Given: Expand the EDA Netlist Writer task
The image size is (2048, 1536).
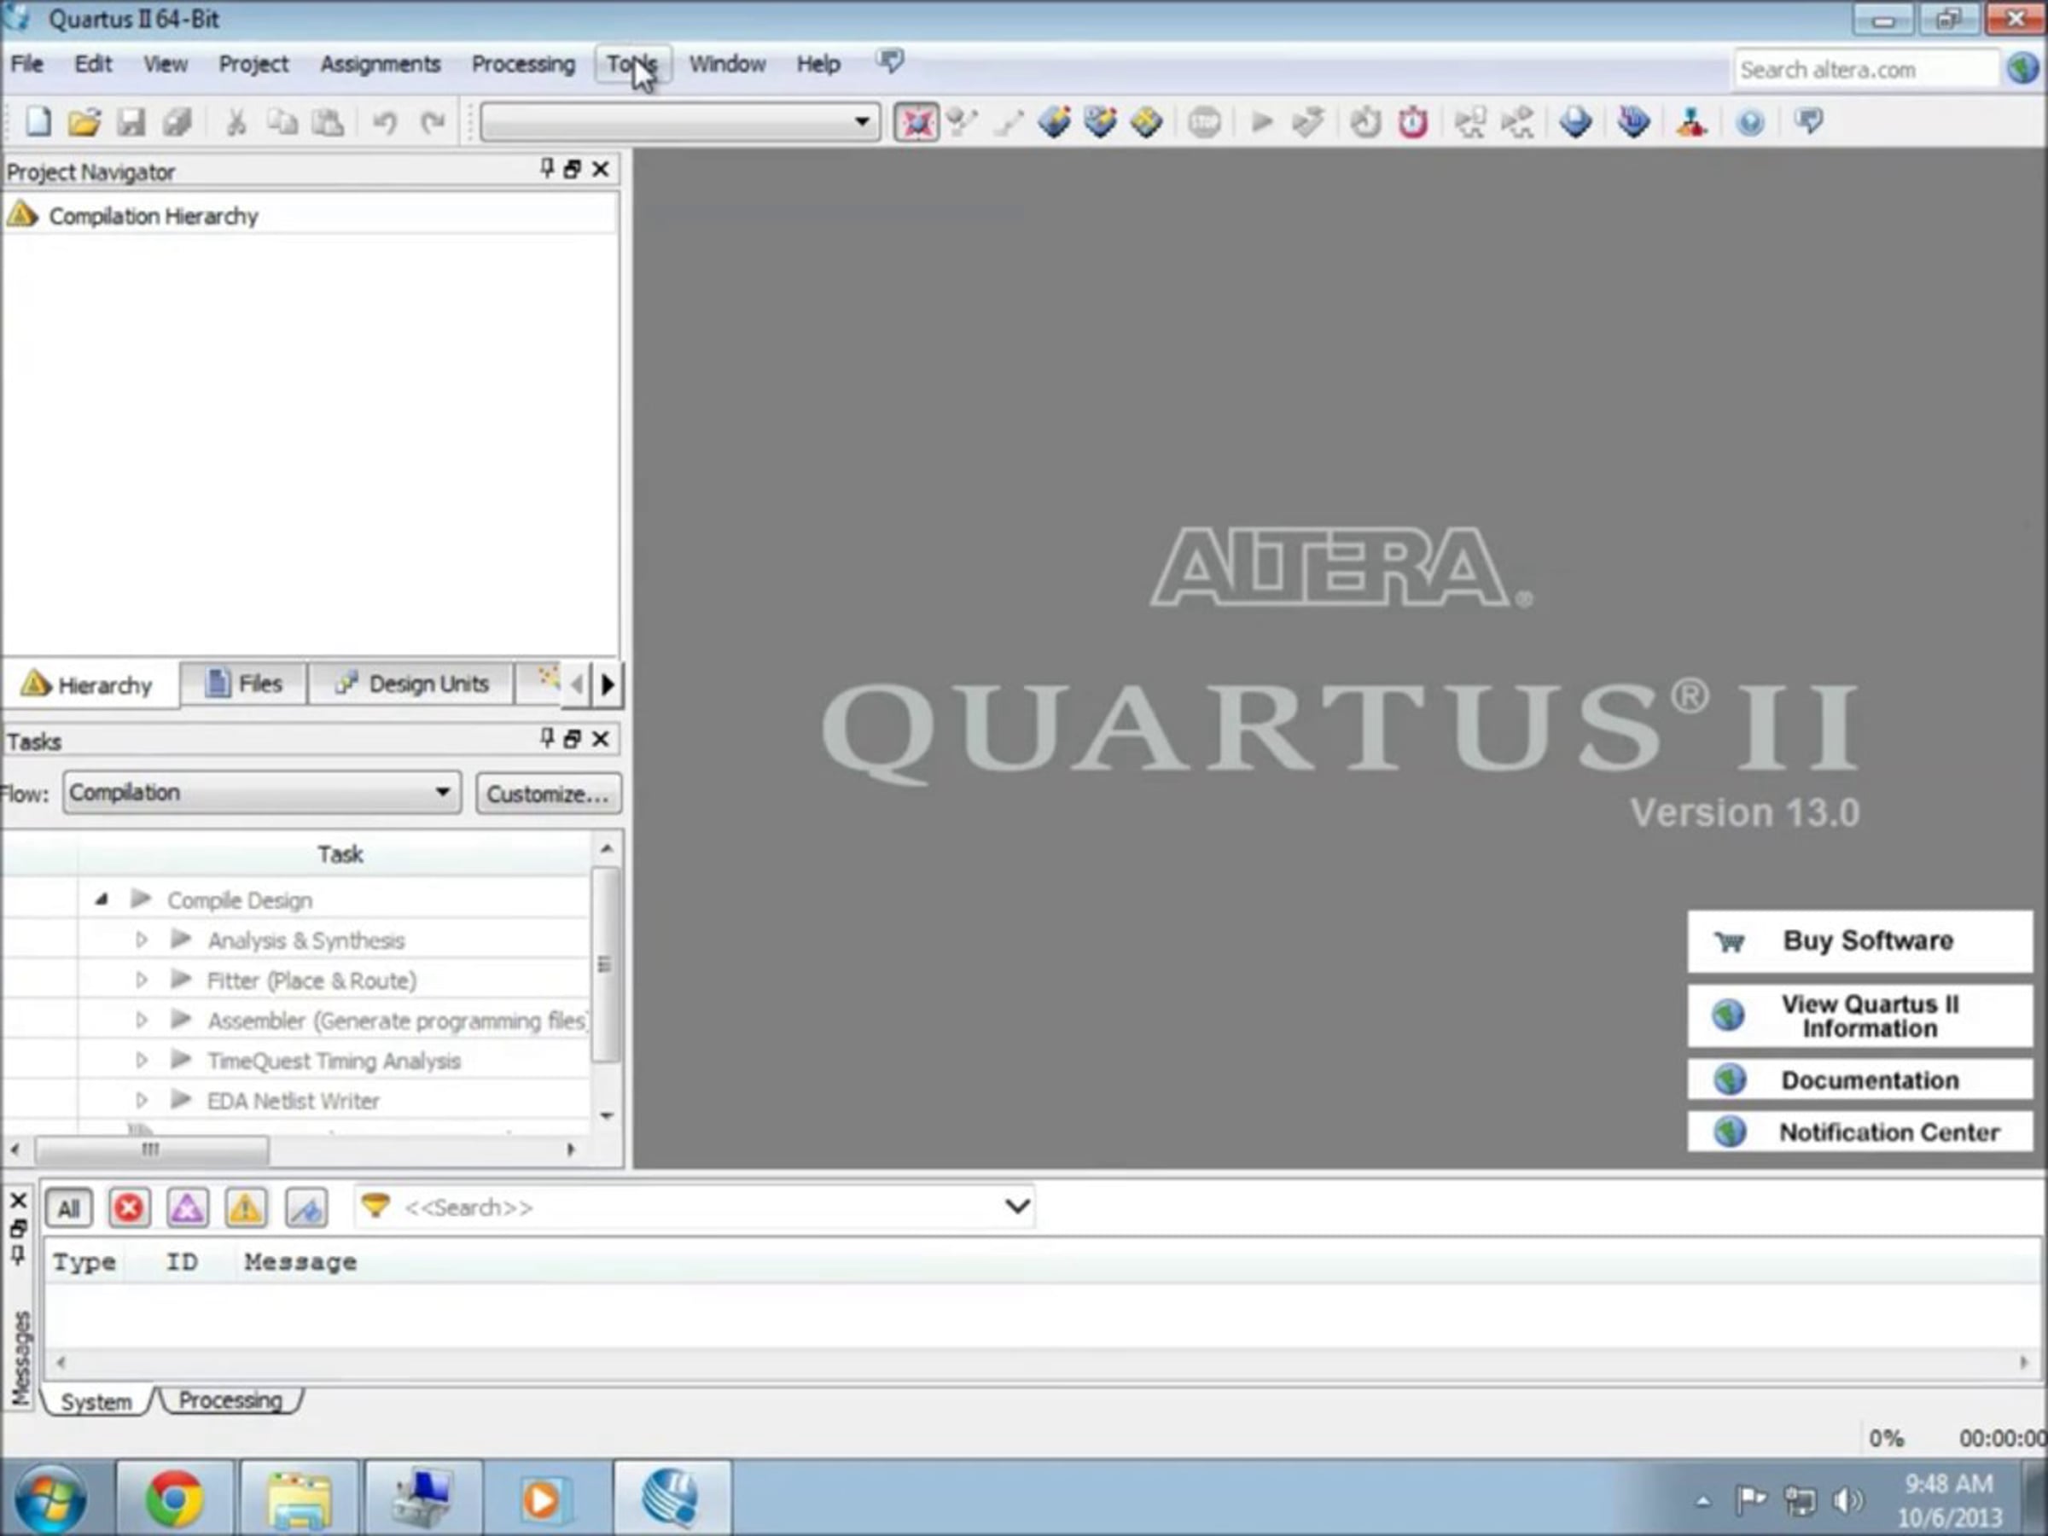Looking at the screenshot, I should (142, 1100).
